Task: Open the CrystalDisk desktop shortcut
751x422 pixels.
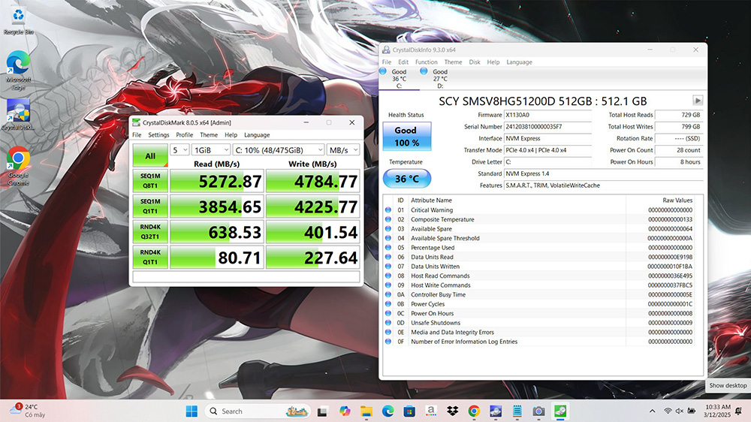Action: pos(18,114)
